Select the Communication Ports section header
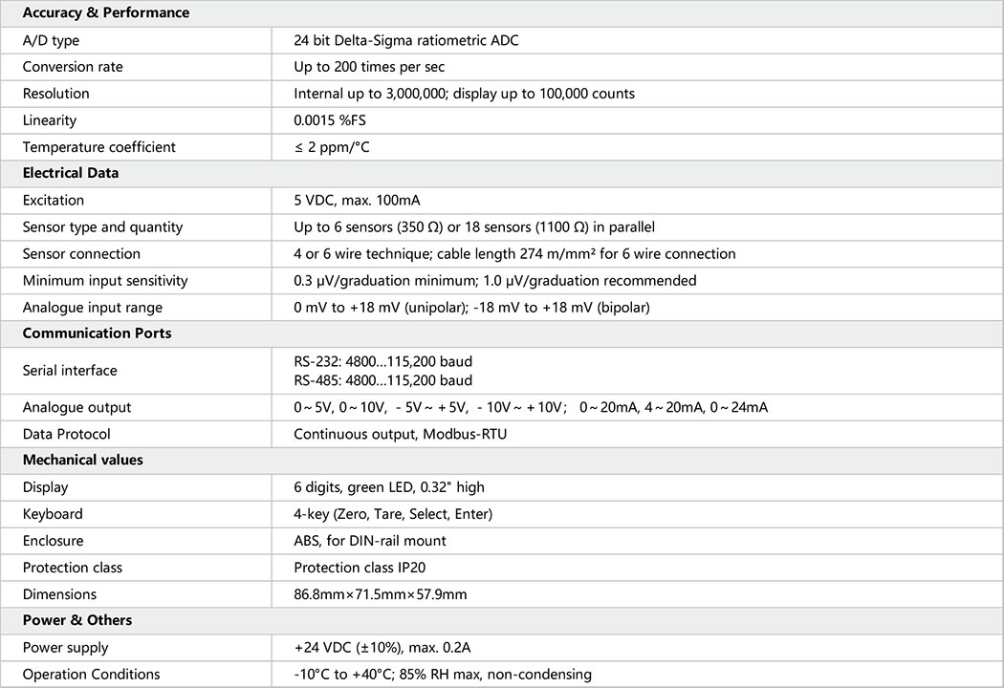 coord(97,333)
